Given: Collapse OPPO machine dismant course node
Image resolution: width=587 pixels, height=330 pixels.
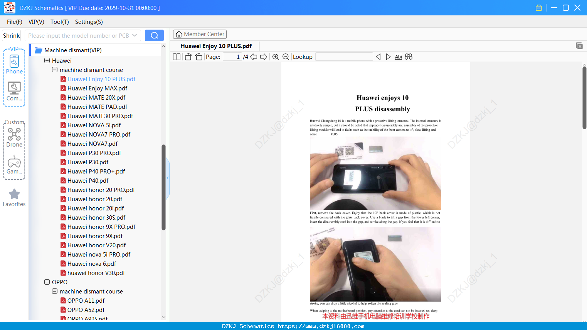Looking at the screenshot, I should coord(55,291).
